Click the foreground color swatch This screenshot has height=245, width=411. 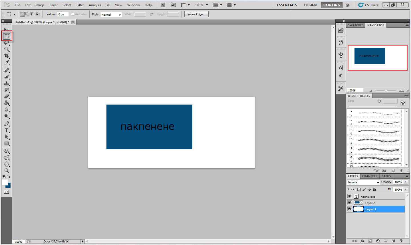click(x=5, y=182)
